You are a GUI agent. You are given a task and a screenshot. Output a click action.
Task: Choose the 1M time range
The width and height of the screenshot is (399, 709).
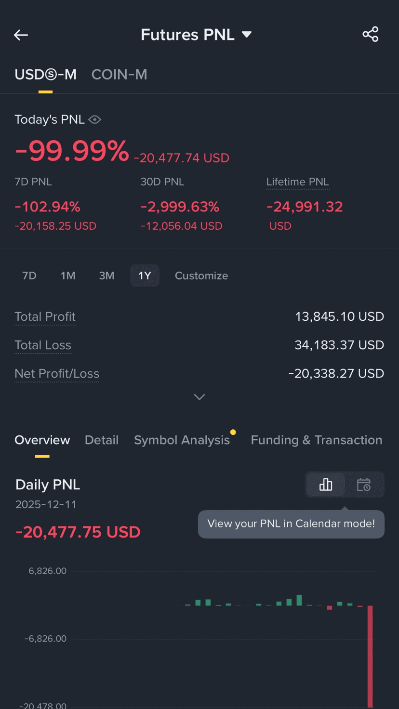tap(68, 276)
